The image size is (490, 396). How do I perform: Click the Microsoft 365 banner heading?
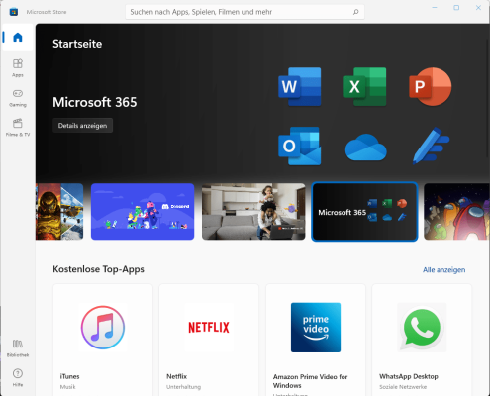[x=95, y=102]
